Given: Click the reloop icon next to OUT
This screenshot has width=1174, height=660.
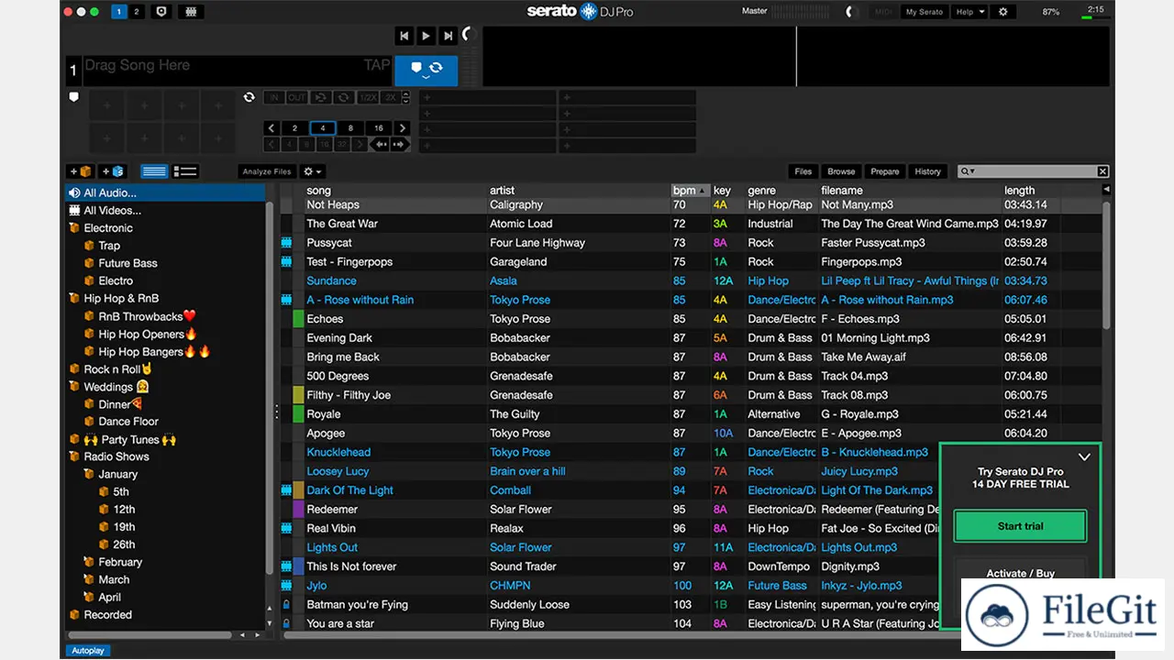Looking at the screenshot, I should (321, 97).
